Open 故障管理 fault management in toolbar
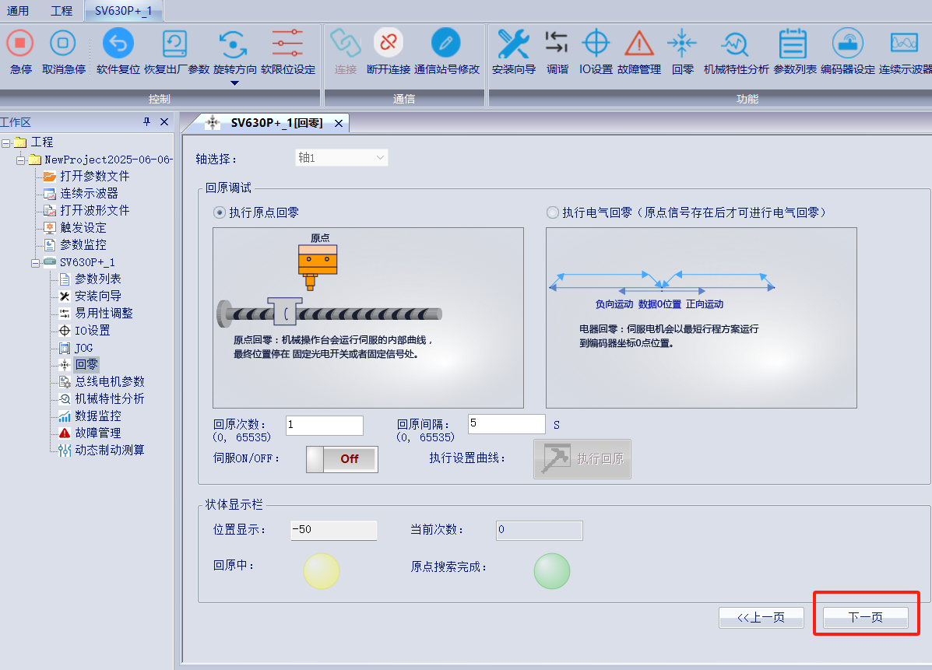 [639, 44]
